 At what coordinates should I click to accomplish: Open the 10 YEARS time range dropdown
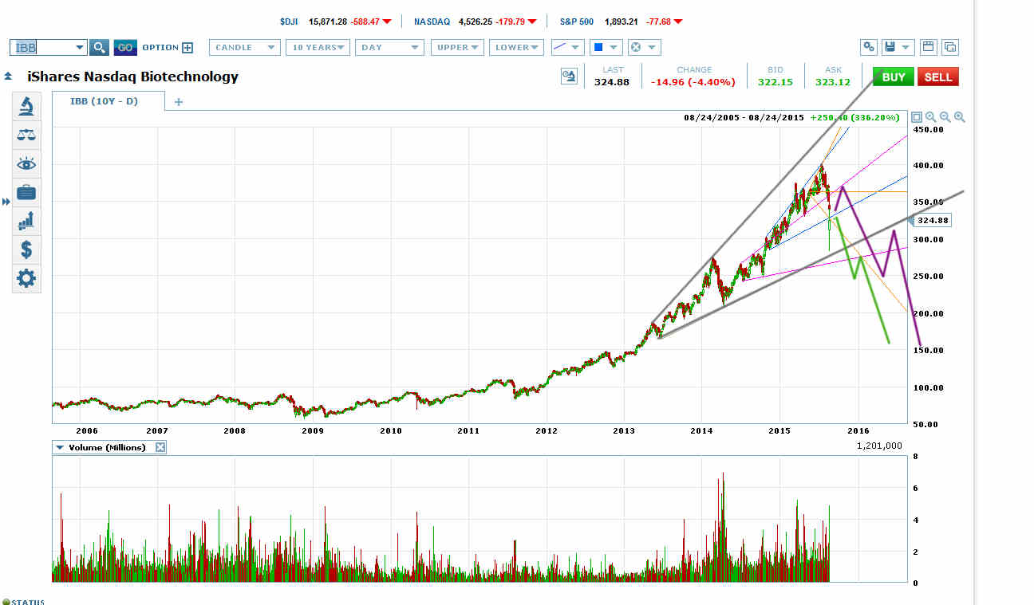[x=318, y=48]
